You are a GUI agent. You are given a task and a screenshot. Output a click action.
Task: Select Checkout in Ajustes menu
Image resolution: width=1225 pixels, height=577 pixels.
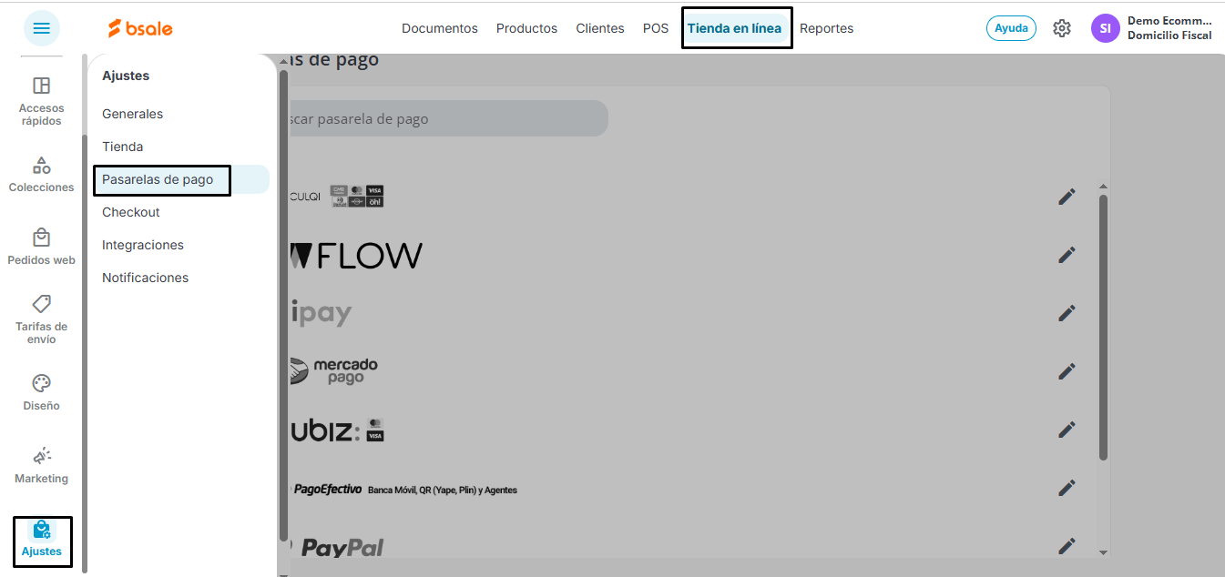point(131,212)
